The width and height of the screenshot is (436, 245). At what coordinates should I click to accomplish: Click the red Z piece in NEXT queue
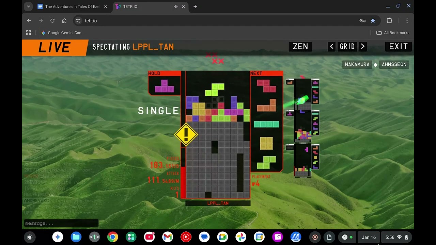pyautogui.click(x=266, y=86)
